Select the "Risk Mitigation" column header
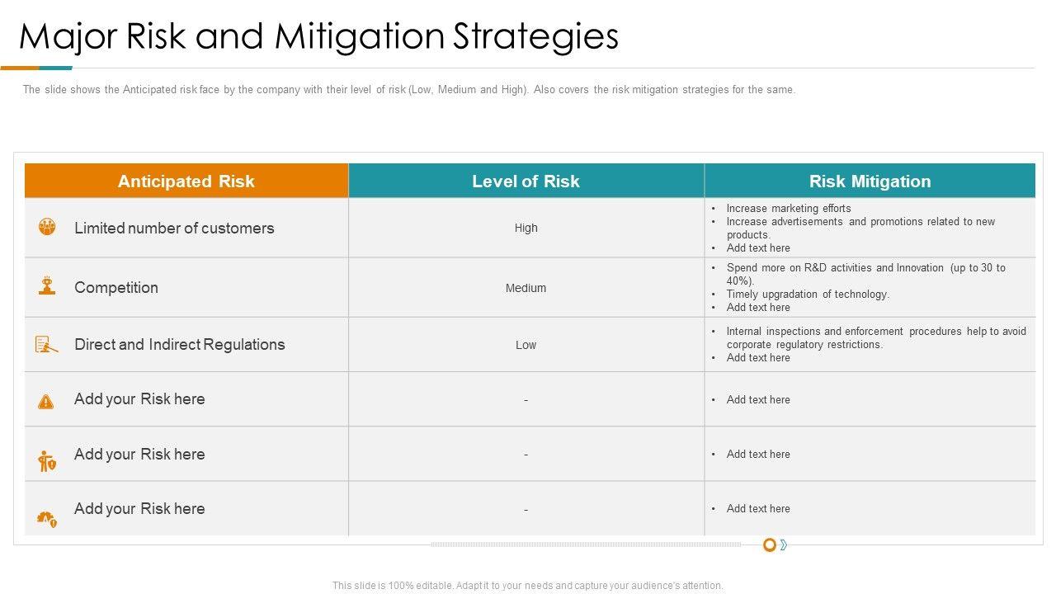 [870, 181]
